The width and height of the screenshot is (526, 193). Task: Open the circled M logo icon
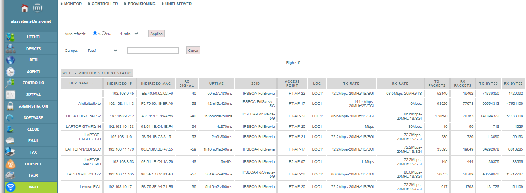pyautogui.click(x=38, y=8)
